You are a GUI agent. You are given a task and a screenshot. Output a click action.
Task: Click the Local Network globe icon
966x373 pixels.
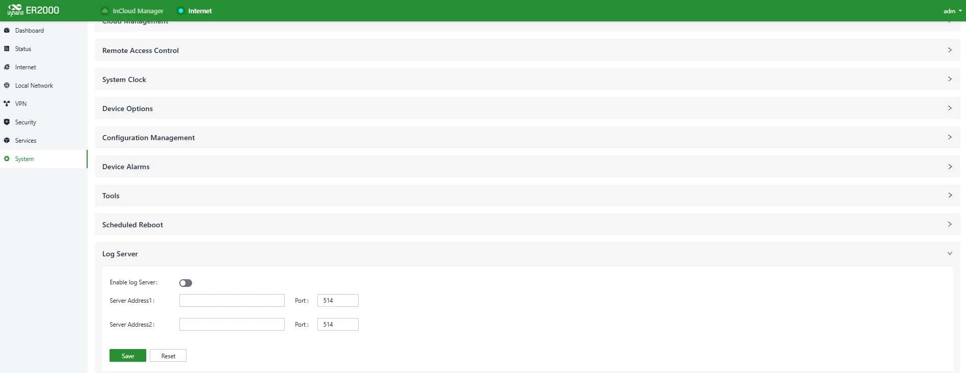[x=7, y=86]
